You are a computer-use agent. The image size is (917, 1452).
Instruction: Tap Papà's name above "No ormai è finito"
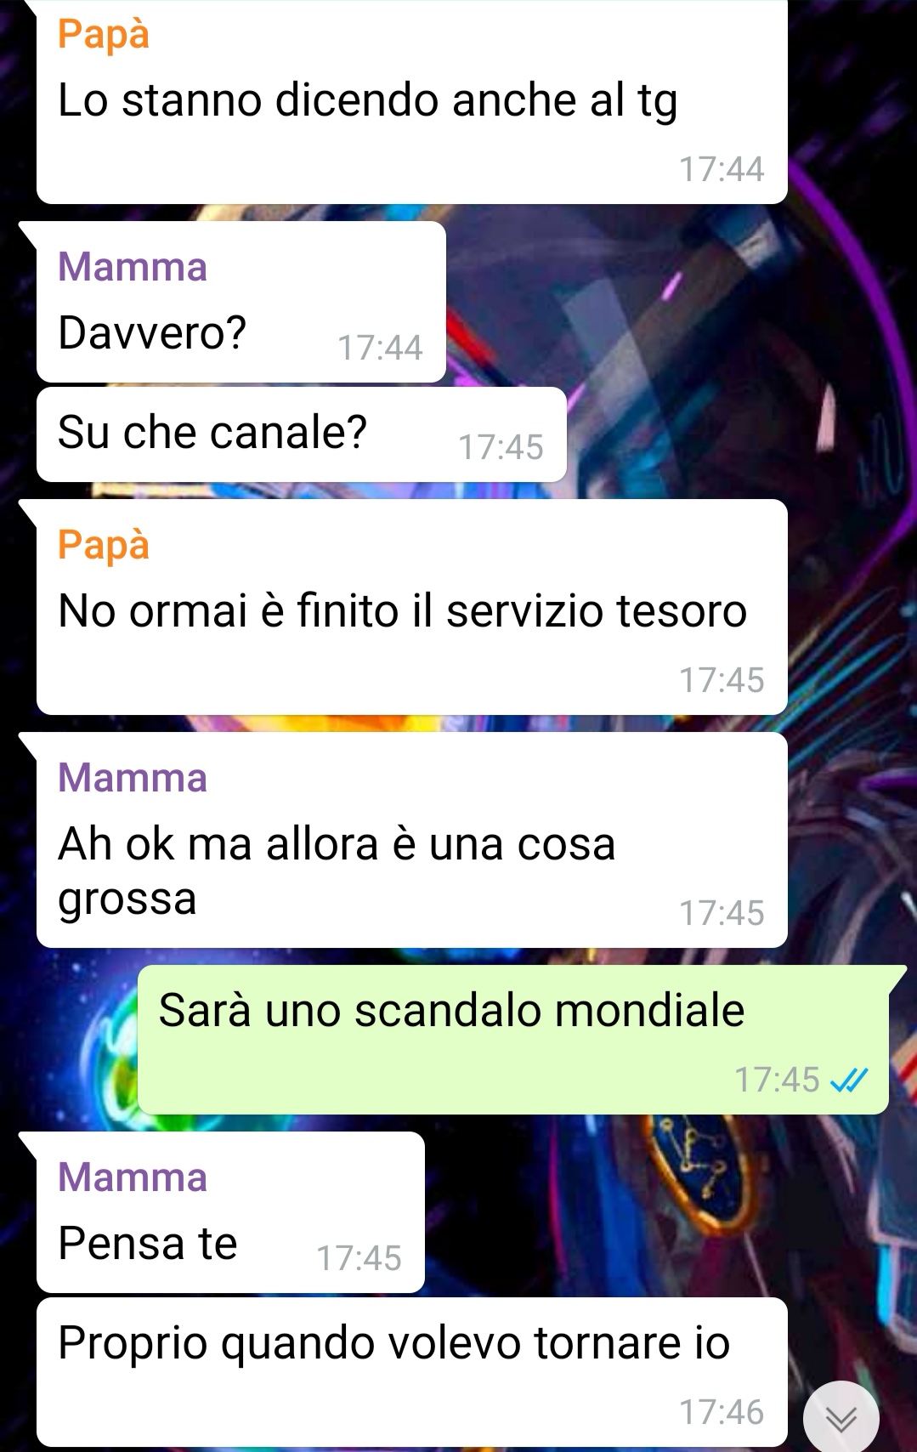pyautogui.click(x=104, y=546)
